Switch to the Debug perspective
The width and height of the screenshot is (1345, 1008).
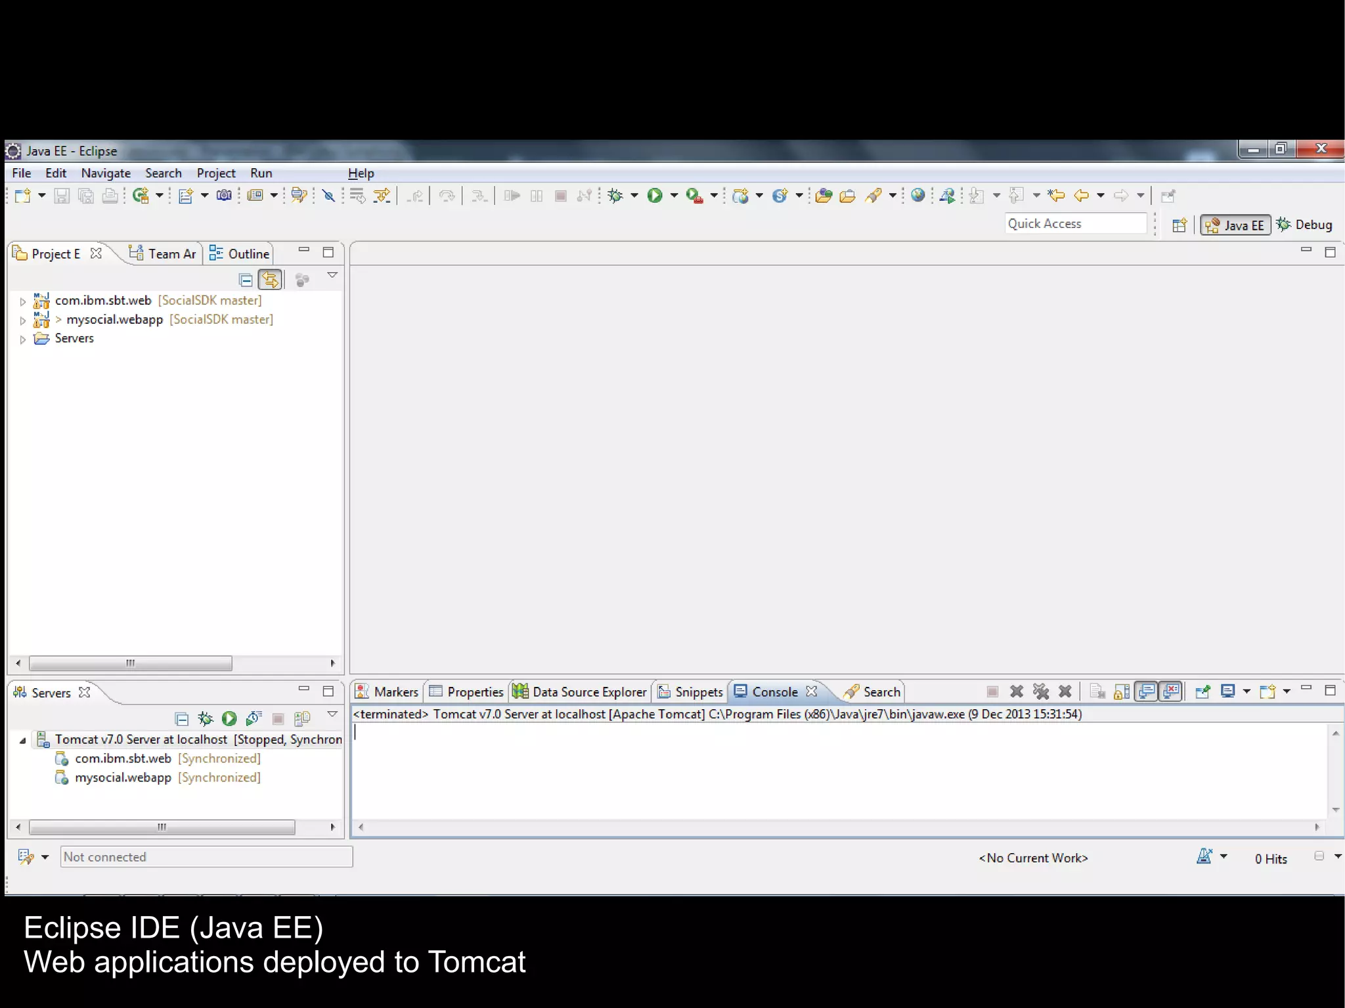point(1305,225)
